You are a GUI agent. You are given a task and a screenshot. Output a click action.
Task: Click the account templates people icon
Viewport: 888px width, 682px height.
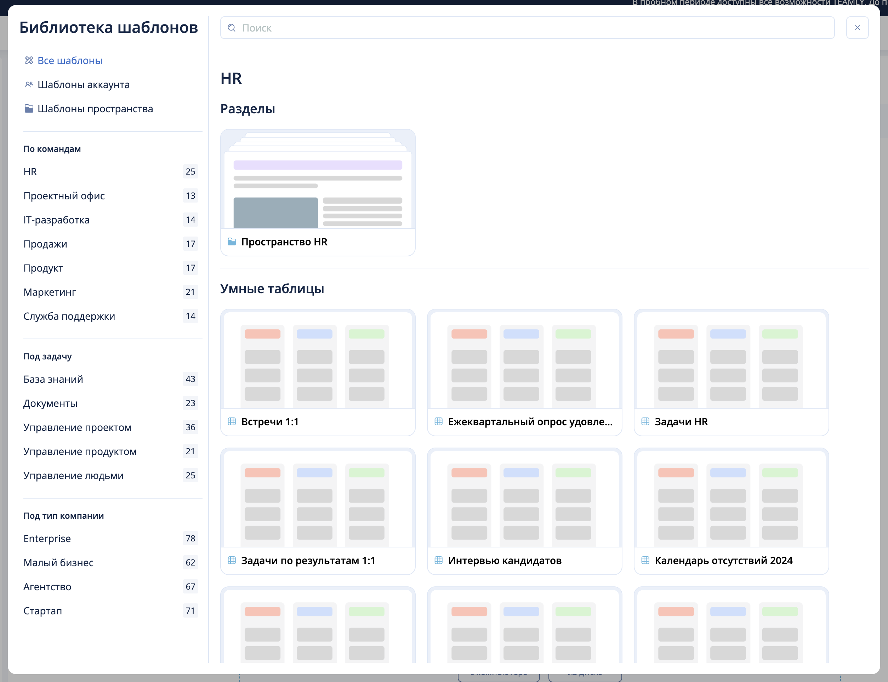(x=29, y=84)
